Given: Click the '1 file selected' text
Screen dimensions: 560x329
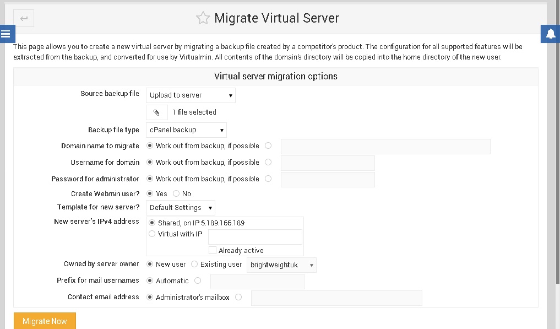Looking at the screenshot, I should click(194, 112).
